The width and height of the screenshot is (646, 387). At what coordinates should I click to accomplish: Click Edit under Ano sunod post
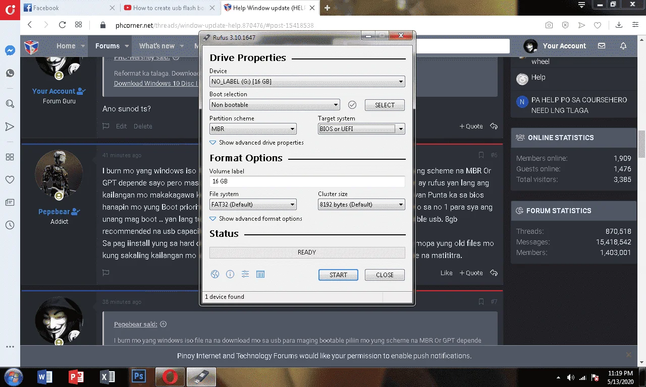121,126
